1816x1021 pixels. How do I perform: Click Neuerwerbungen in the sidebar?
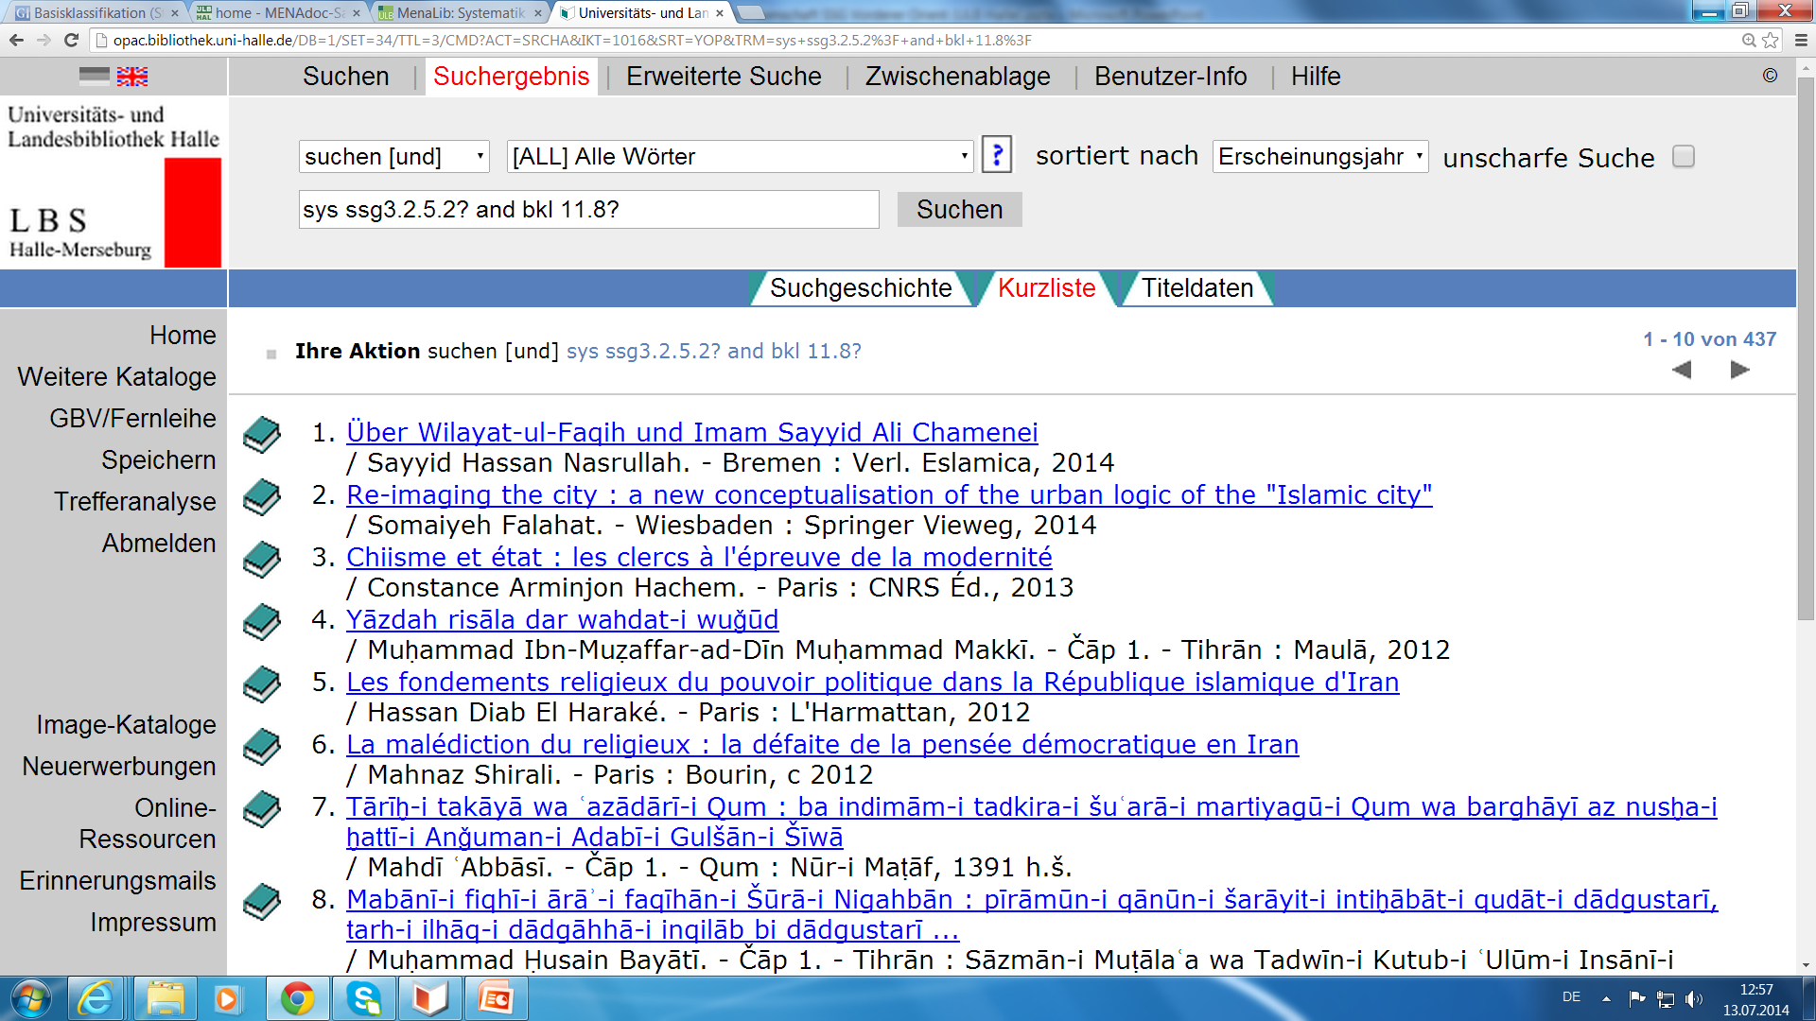click(x=119, y=767)
